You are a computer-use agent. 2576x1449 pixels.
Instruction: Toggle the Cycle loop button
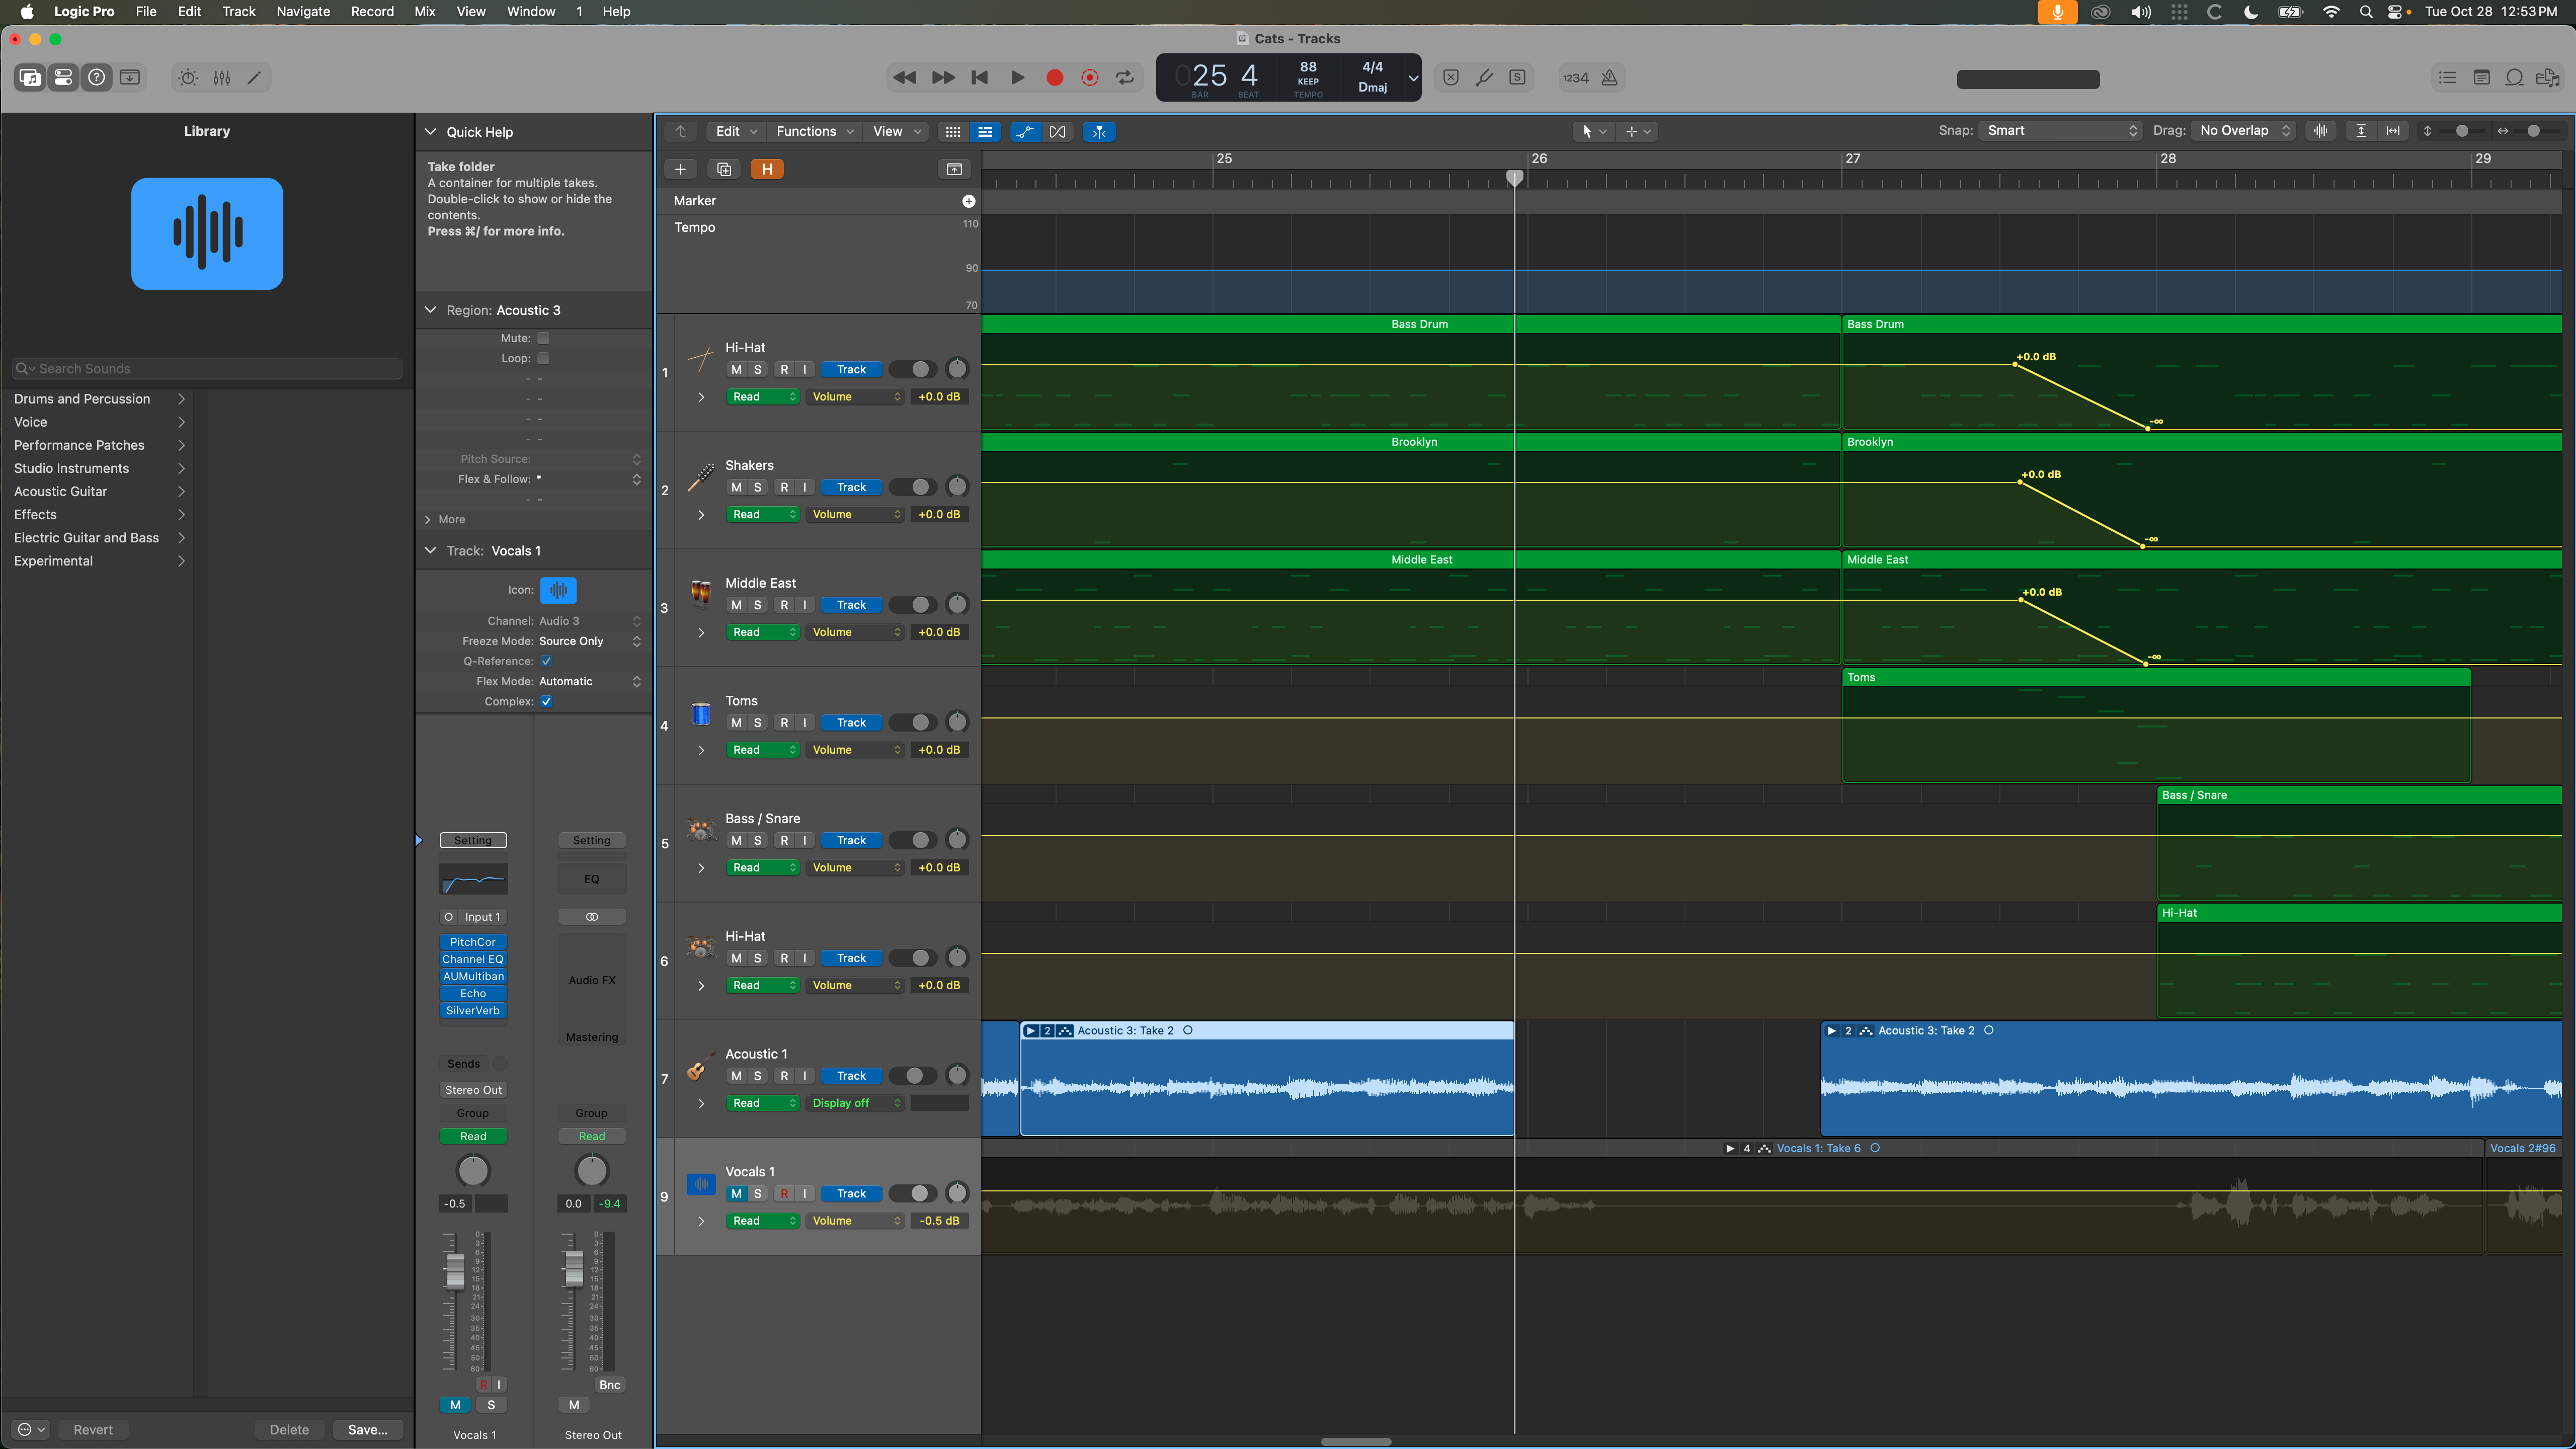[x=1125, y=78]
